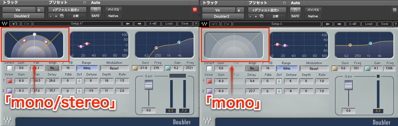Click Waves logo in right window toolbar
Screen dimensions: 398x126
pos(204,24)
